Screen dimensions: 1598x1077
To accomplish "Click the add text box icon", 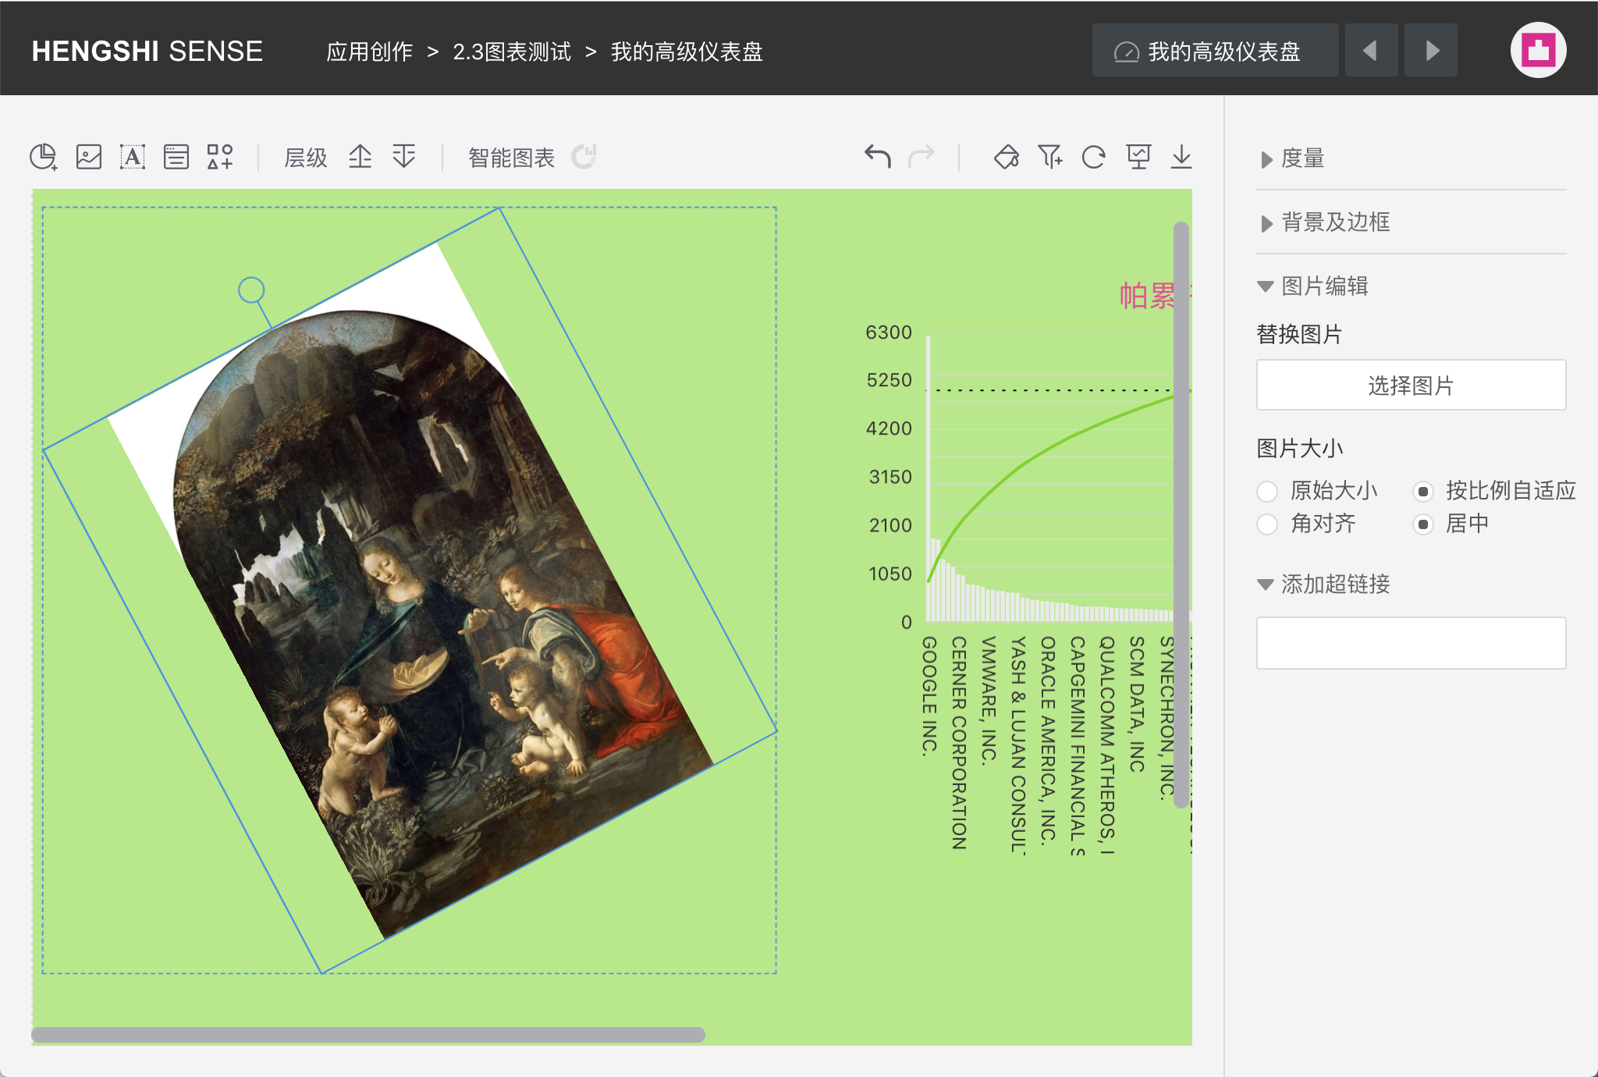I will [133, 157].
